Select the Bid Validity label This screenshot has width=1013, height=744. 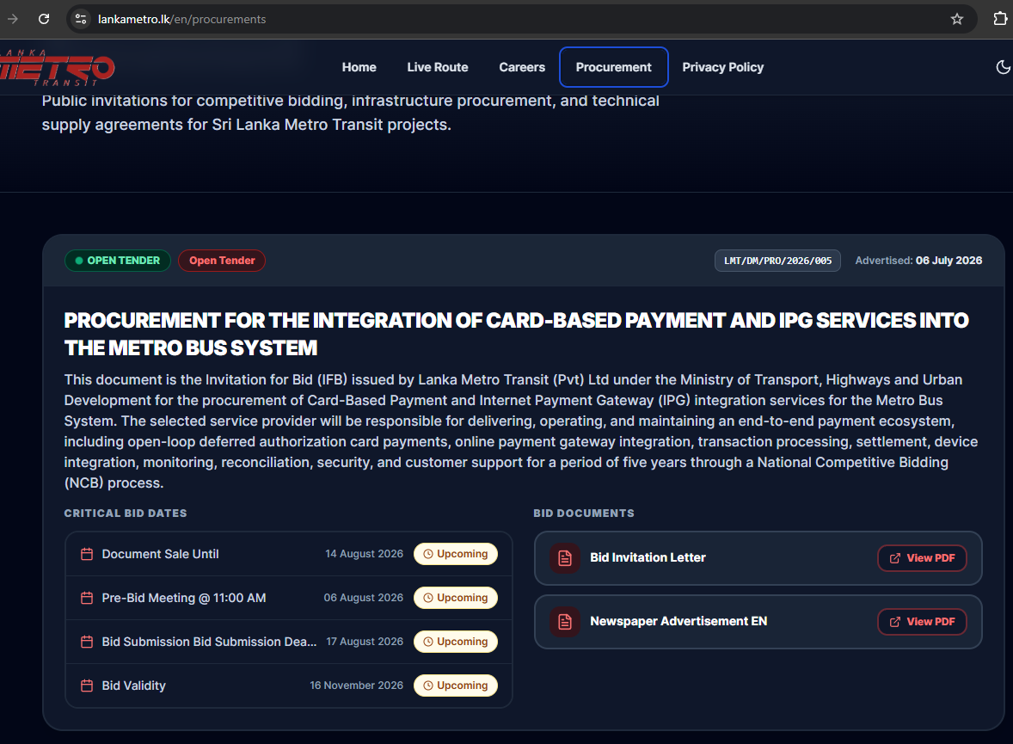(134, 686)
